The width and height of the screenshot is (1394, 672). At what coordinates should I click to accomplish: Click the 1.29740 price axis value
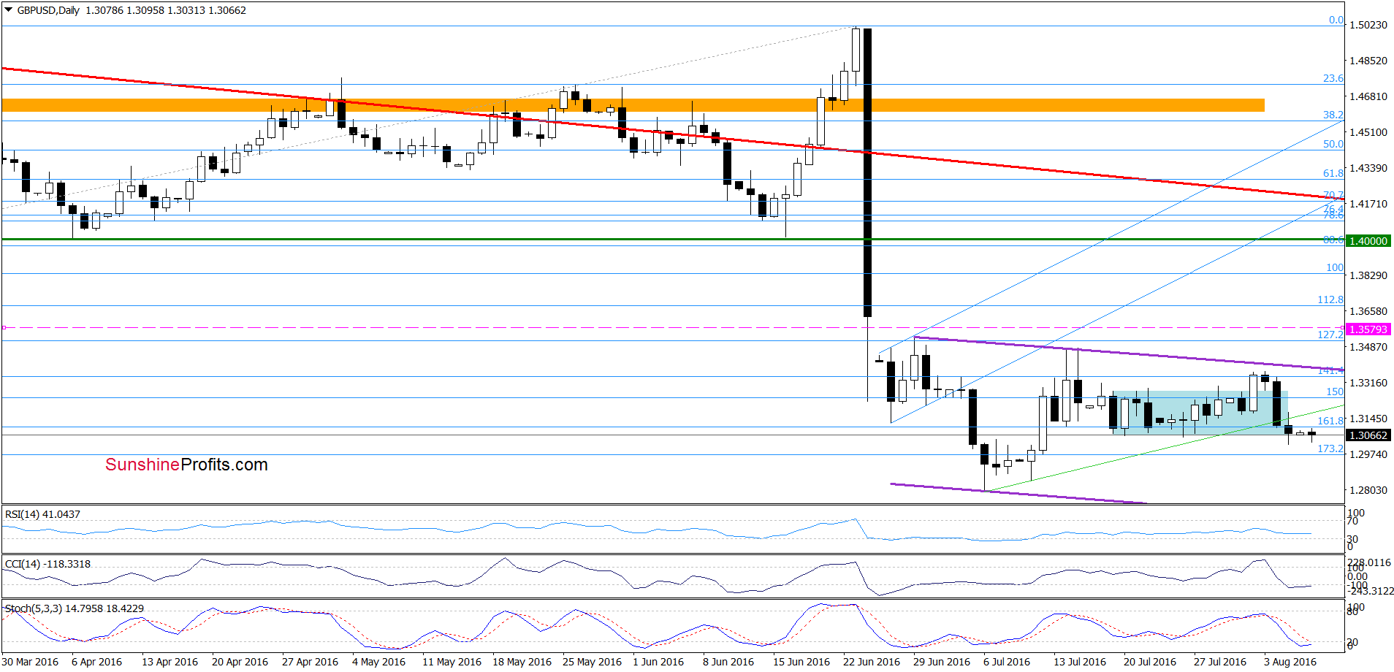[x=1368, y=454]
